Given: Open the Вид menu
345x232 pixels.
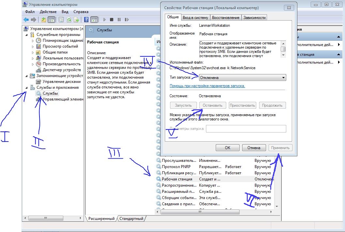Looking at the screenshot, I should (65, 12).
